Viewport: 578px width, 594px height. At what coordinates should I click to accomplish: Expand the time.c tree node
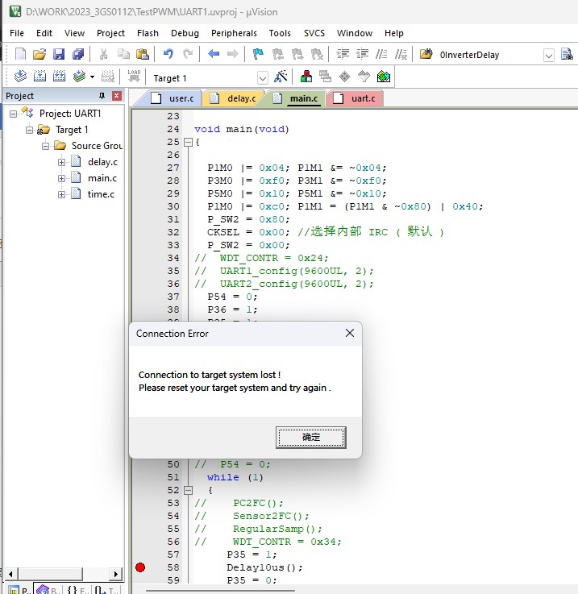tap(61, 194)
